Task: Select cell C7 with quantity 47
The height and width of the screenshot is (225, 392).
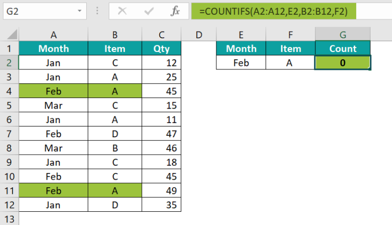Action: click(x=161, y=134)
